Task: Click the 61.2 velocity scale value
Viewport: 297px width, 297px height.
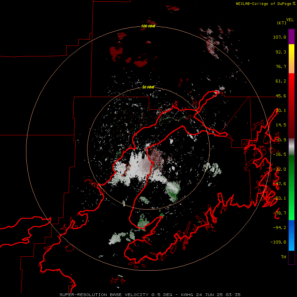Action: (281, 81)
